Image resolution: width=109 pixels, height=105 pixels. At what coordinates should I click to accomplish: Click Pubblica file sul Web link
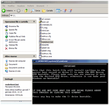pos(17,36)
